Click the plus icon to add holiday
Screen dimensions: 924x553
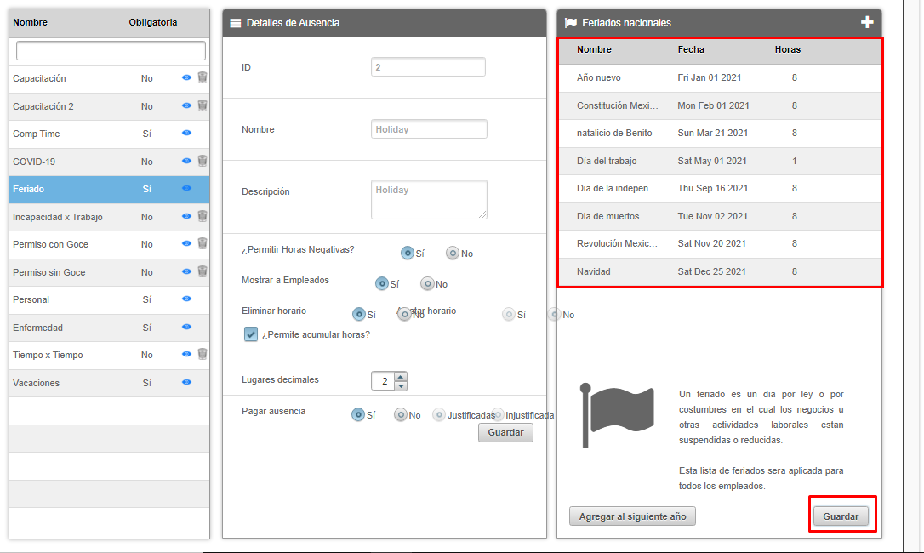(x=867, y=23)
